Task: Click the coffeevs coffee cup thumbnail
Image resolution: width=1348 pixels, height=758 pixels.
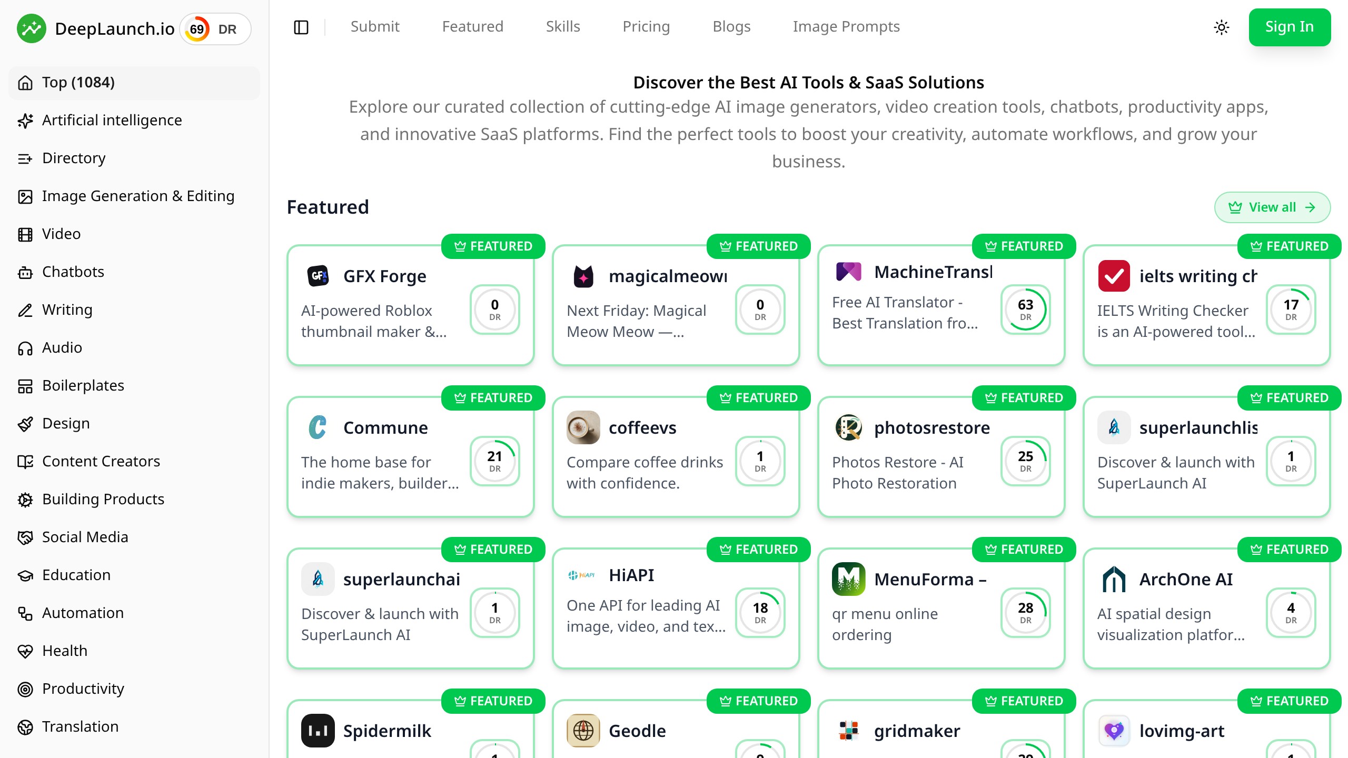Action: (583, 427)
